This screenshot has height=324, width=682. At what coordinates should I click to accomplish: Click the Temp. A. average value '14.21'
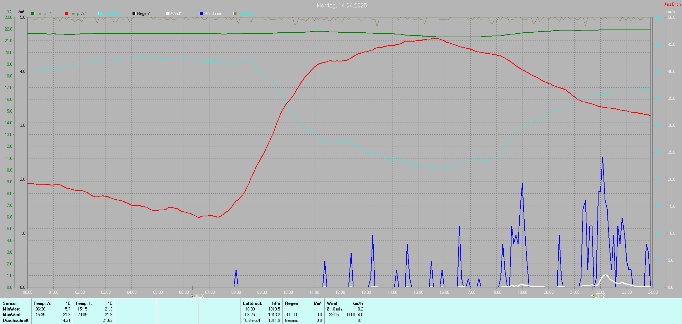pyautogui.click(x=65, y=320)
